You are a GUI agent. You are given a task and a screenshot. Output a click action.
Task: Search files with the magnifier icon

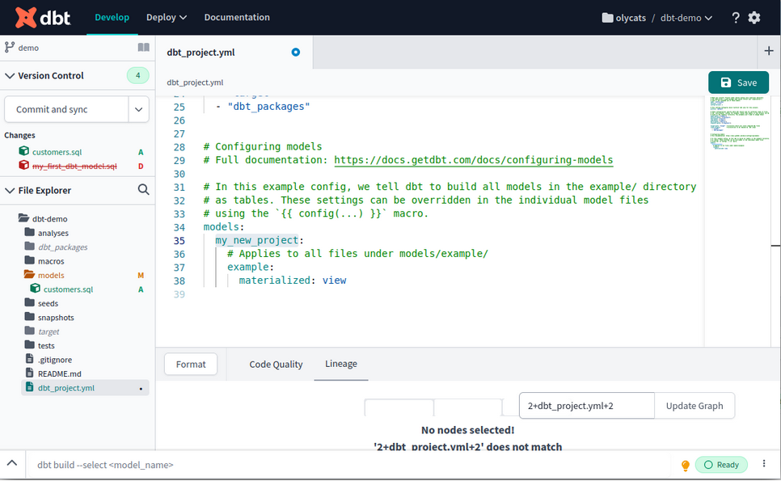click(143, 190)
